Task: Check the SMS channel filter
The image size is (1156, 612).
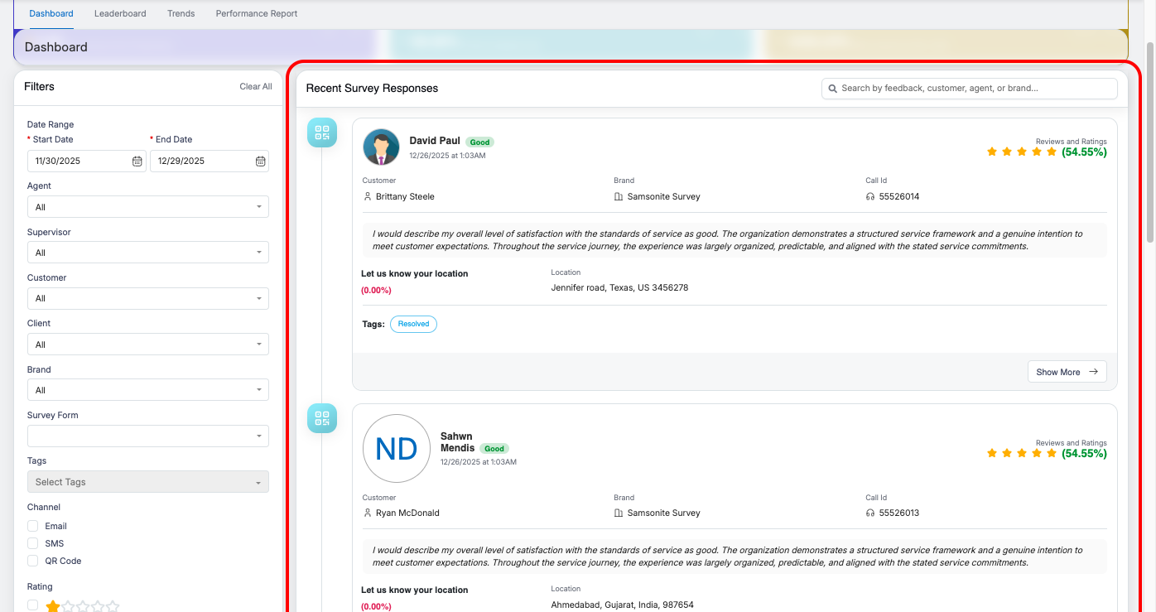Action: [33, 543]
